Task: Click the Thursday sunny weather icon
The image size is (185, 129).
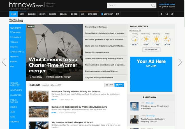Action: point(156,39)
